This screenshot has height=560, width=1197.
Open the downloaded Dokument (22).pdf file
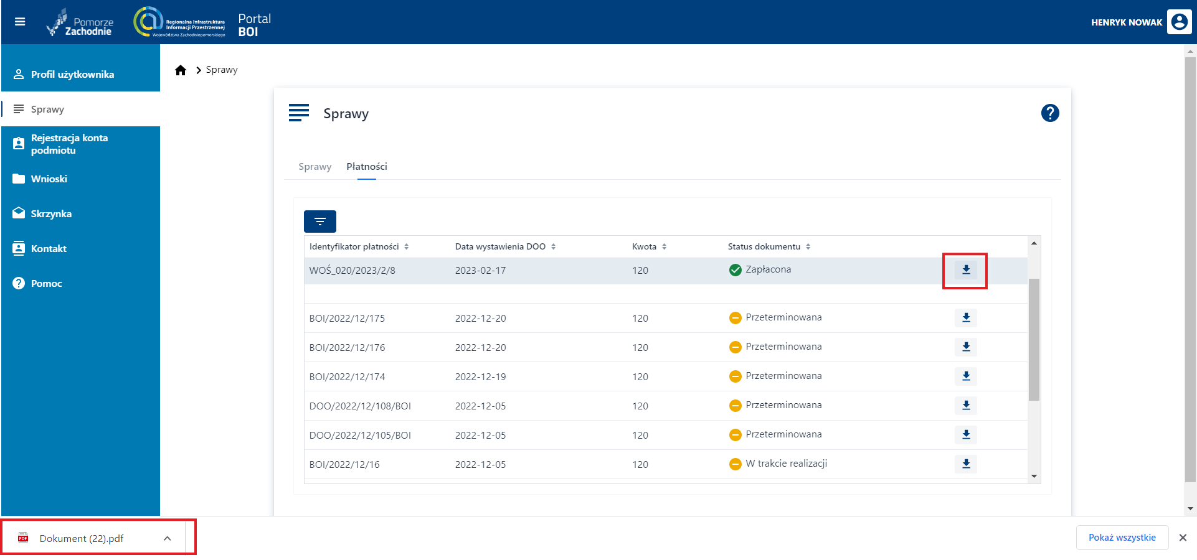pyautogui.click(x=81, y=539)
